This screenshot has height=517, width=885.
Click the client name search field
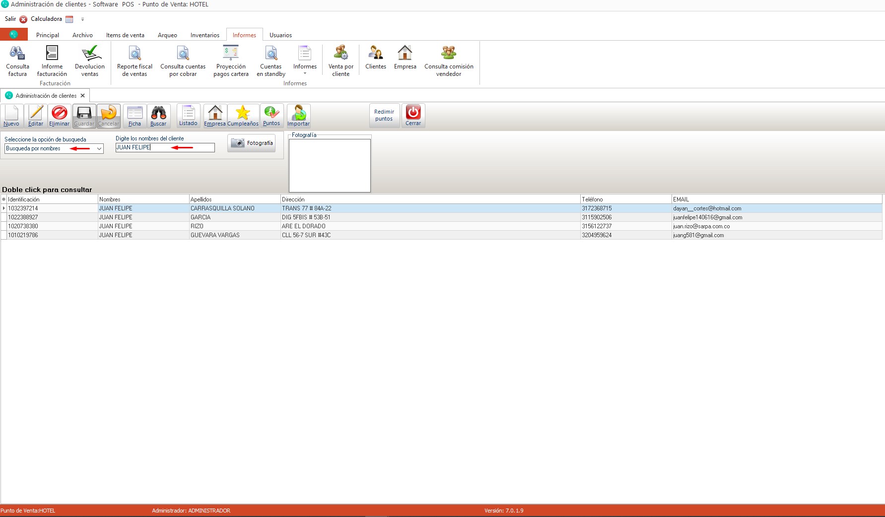(x=165, y=148)
